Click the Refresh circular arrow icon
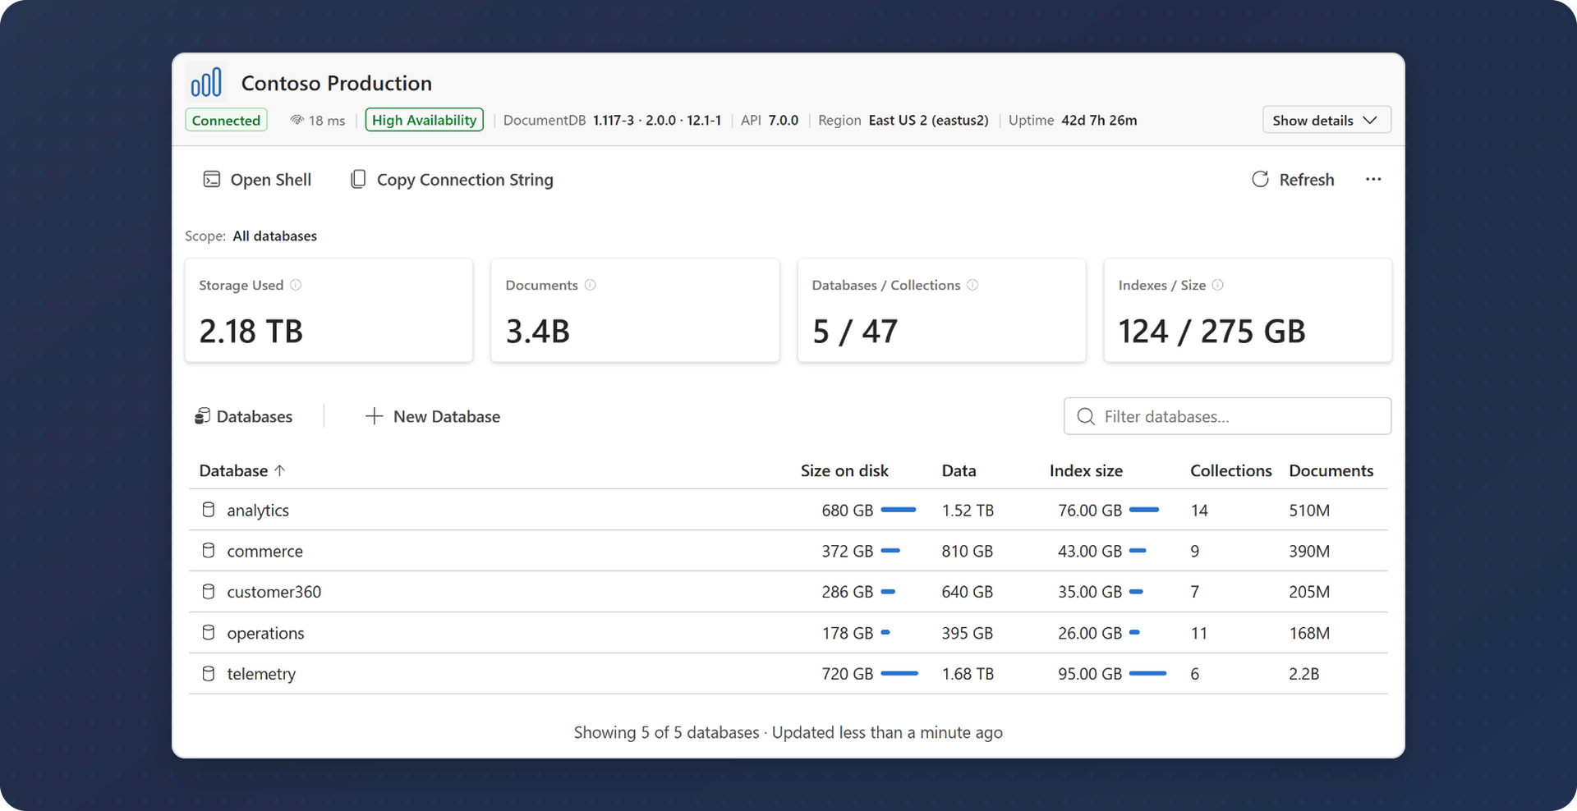Image resolution: width=1577 pixels, height=811 pixels. click(x=1260, y=179)
